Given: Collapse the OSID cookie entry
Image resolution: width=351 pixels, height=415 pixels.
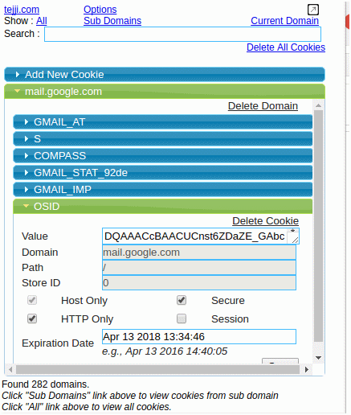Looking at the screenshot, I should click(163, 207).
